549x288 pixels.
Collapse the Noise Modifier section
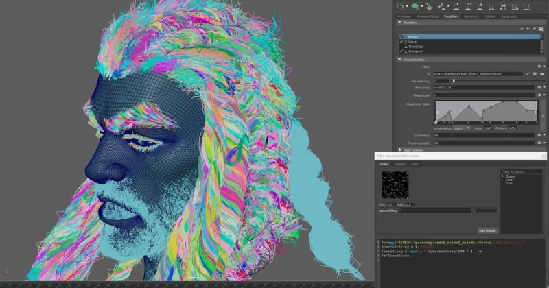(x=400, y=59)
